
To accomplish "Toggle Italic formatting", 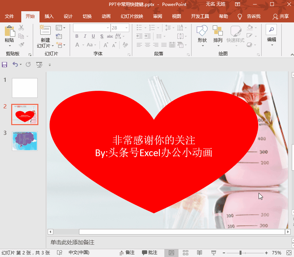I will [x=85, y=36].
